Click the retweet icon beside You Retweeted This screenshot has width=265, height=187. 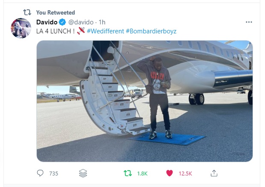click(x=27, y=12)
